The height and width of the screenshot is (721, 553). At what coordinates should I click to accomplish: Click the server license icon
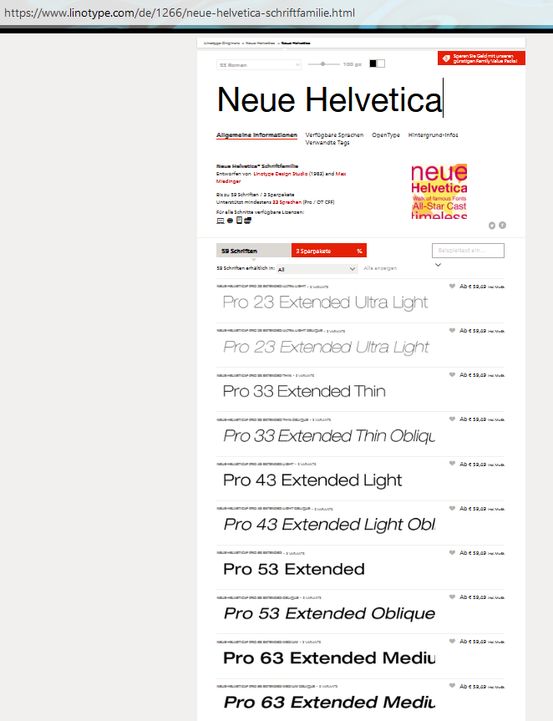point(248,221)
